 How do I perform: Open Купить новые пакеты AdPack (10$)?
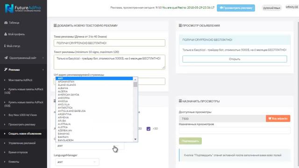tap(24, 91)
